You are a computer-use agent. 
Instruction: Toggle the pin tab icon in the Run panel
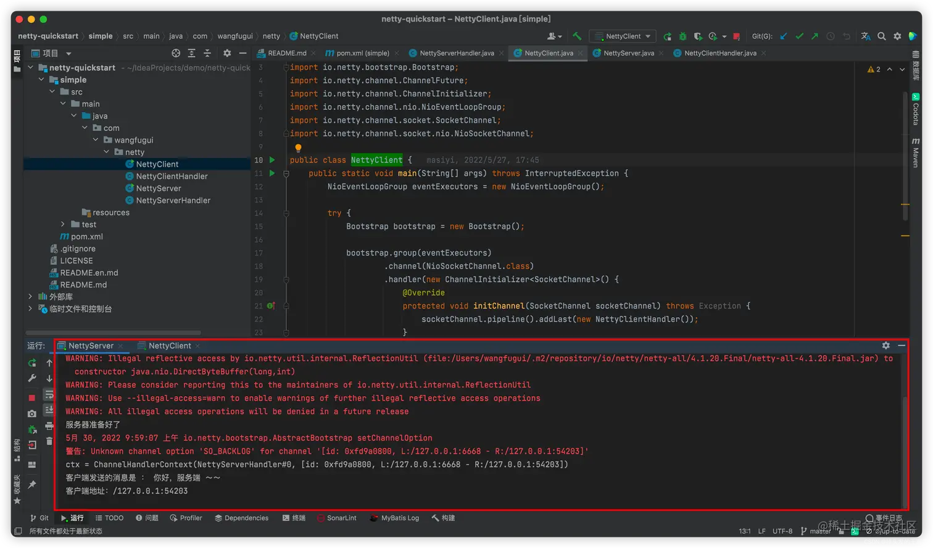click(32, 485)
